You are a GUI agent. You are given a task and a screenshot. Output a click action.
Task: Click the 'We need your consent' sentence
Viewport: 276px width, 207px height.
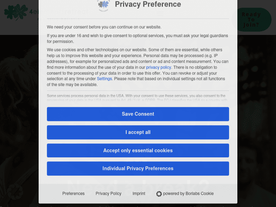pyautogui.click(x=104, y=27)
